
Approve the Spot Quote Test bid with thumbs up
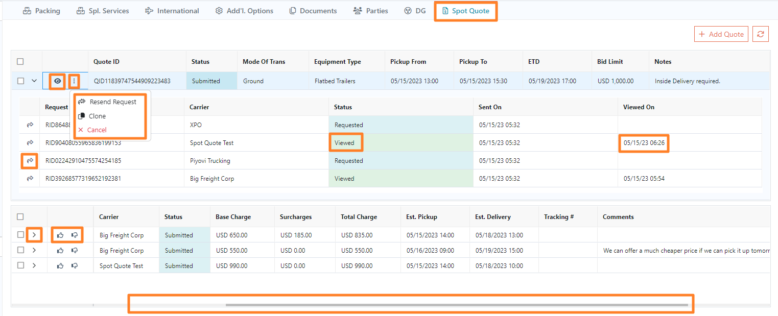click(60, 266)
